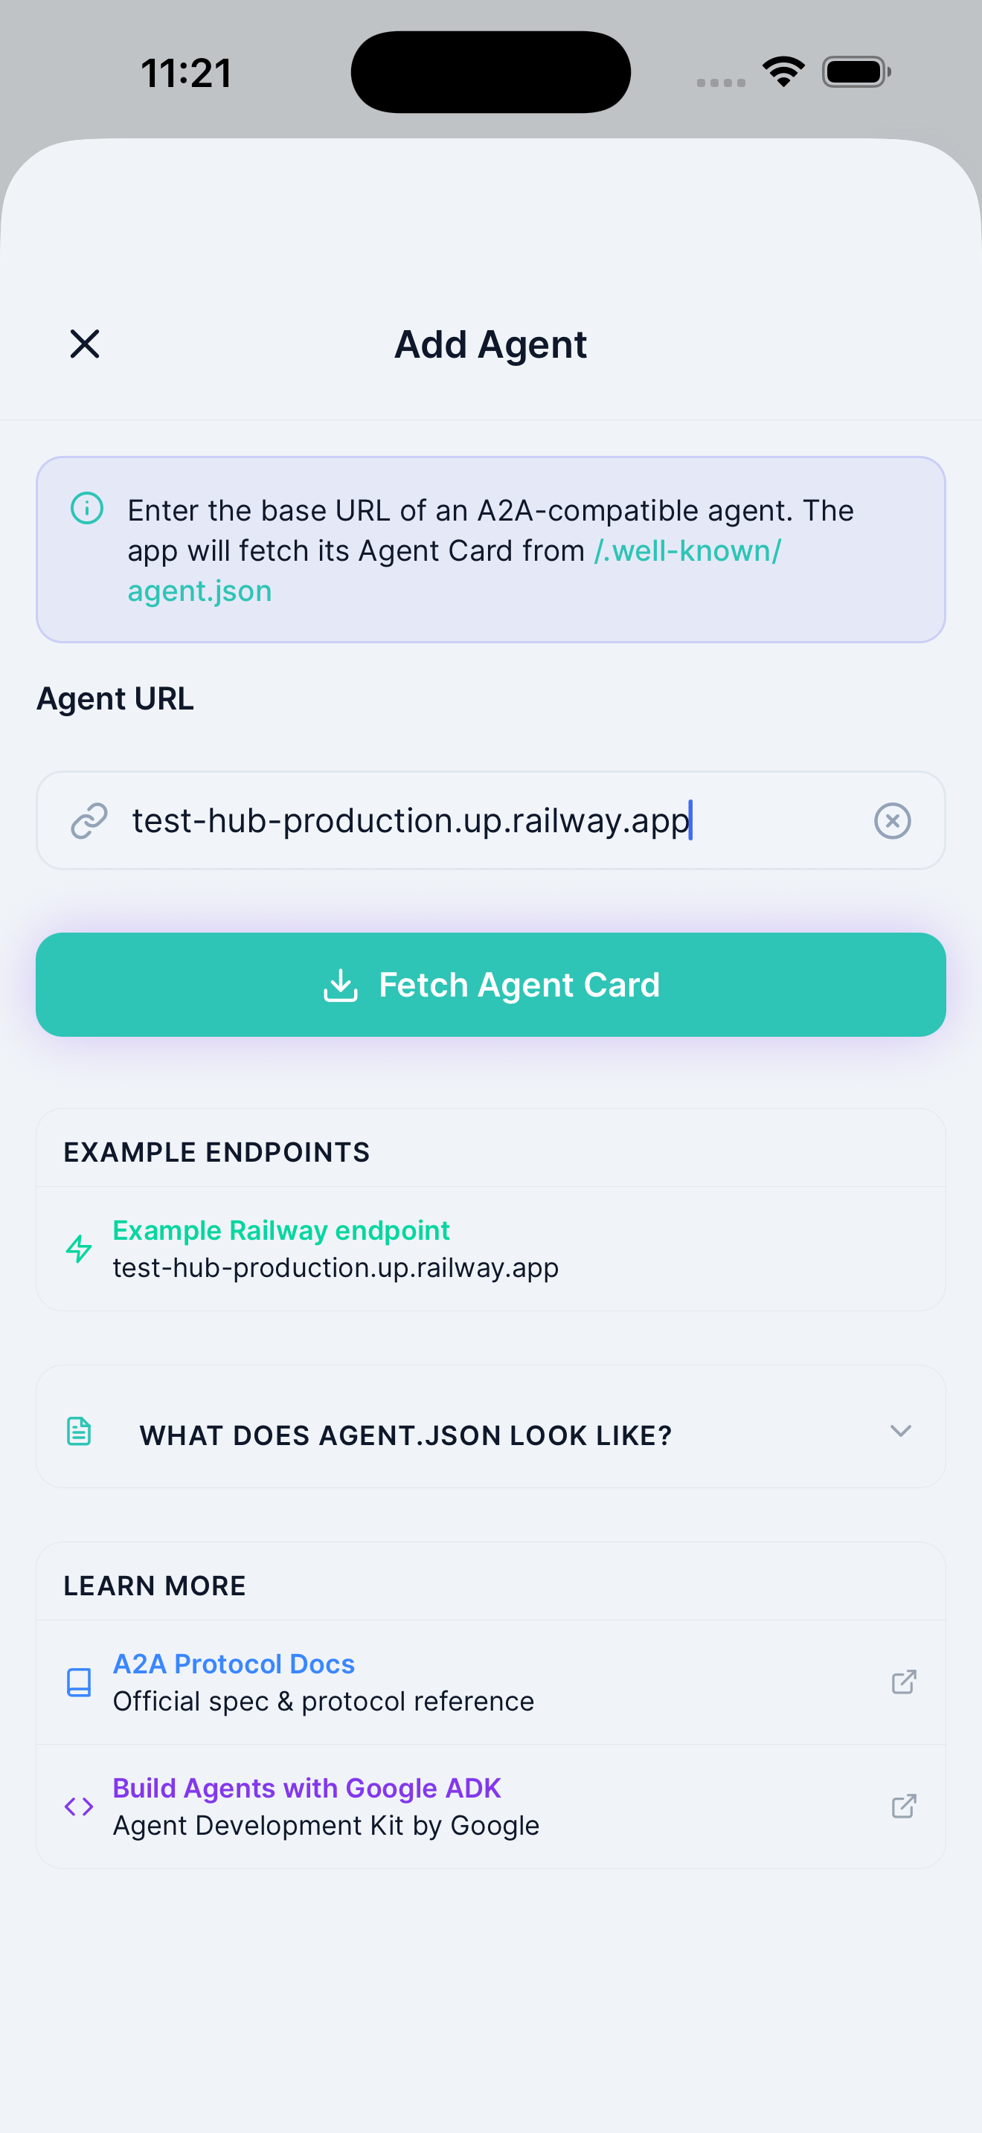This screenshot has height=2133, width=982.
Task: Close the Add Agent screen
Action: (85, 344)
